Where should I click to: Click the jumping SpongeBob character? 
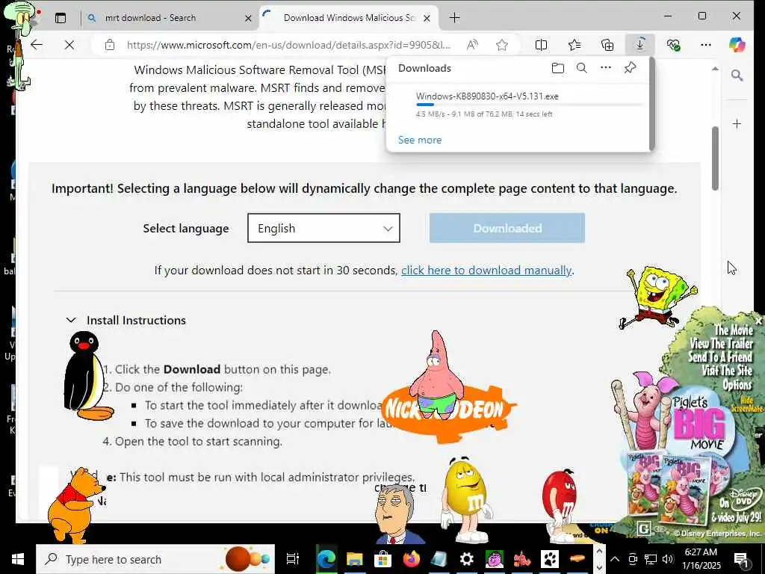tap(657, 296)
